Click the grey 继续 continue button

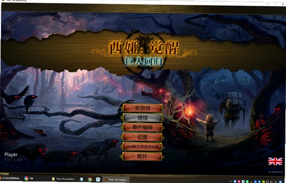142,118
